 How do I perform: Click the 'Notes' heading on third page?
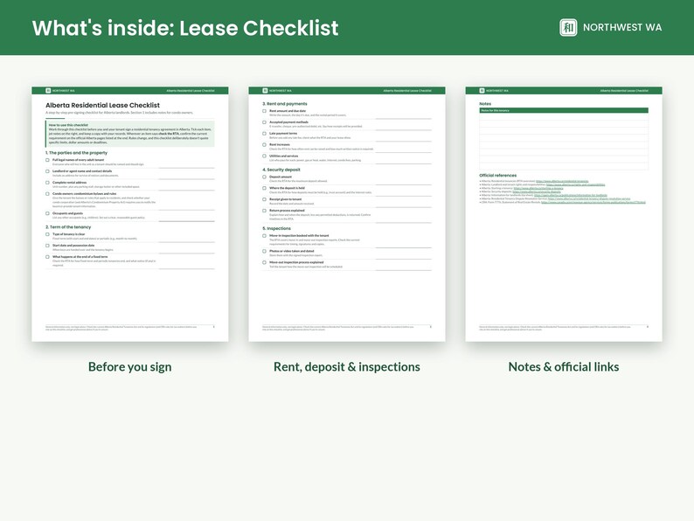[485, 104]
